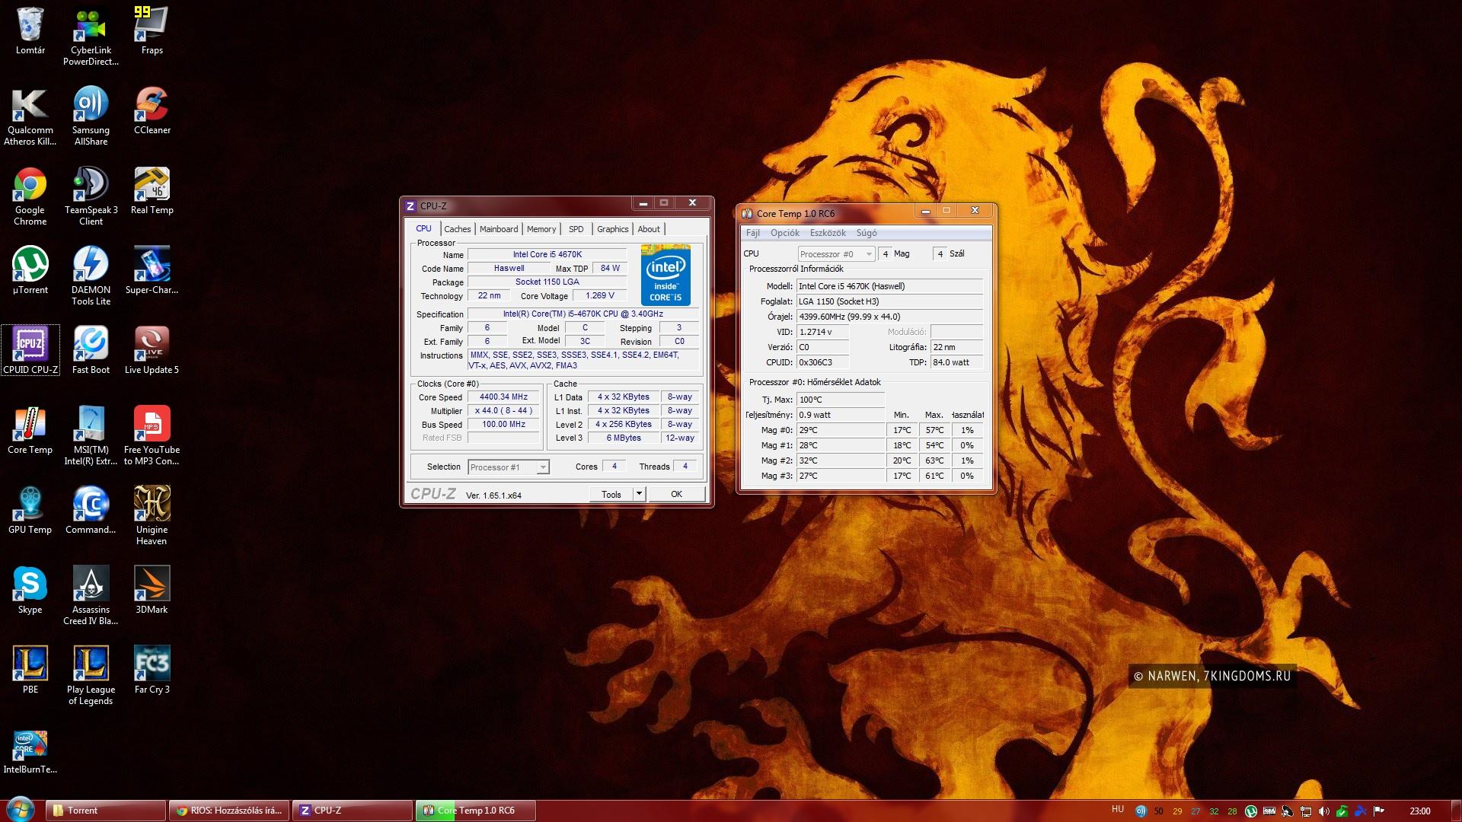Launch Play League of Legends shortcut
The height and width of the screenshot is (822, 1462).
[91, 677]
